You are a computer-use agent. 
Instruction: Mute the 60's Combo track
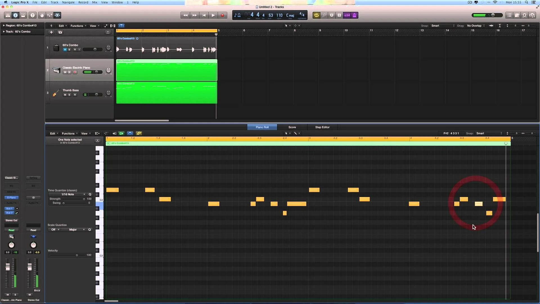65,50
